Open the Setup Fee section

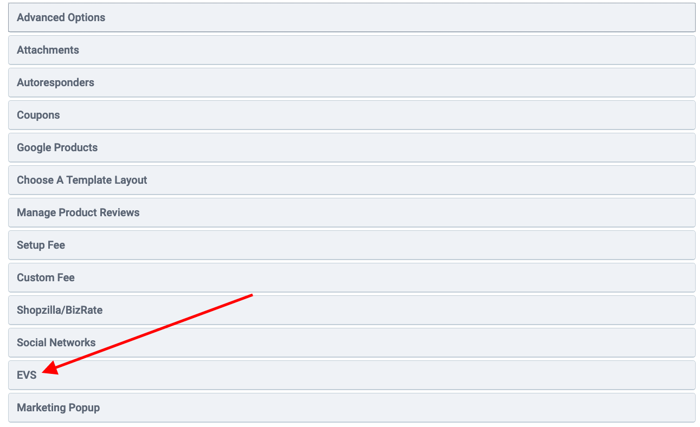point(351,245)
